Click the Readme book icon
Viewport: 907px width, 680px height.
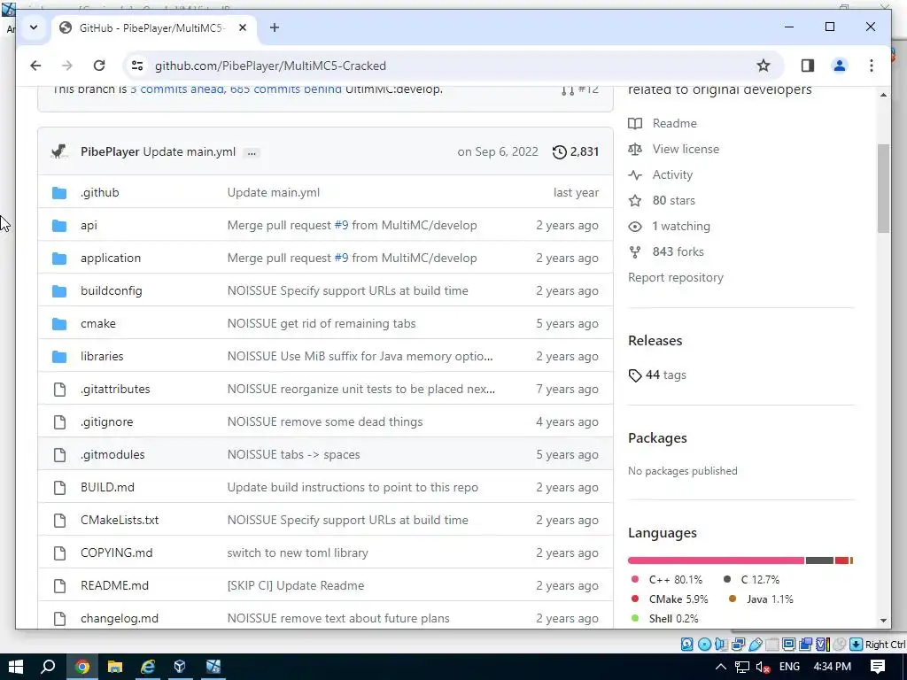click(x=635, y=124)
